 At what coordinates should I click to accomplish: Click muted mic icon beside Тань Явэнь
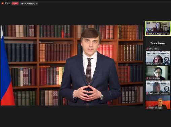coord(147,49)
